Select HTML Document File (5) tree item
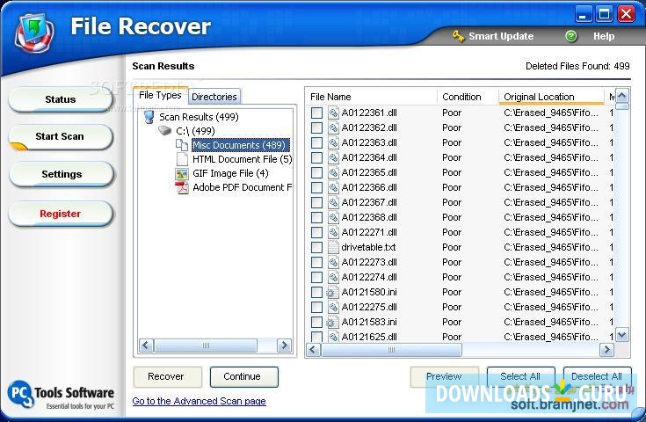Screen dimensions: 646x422 click(242, 159)
